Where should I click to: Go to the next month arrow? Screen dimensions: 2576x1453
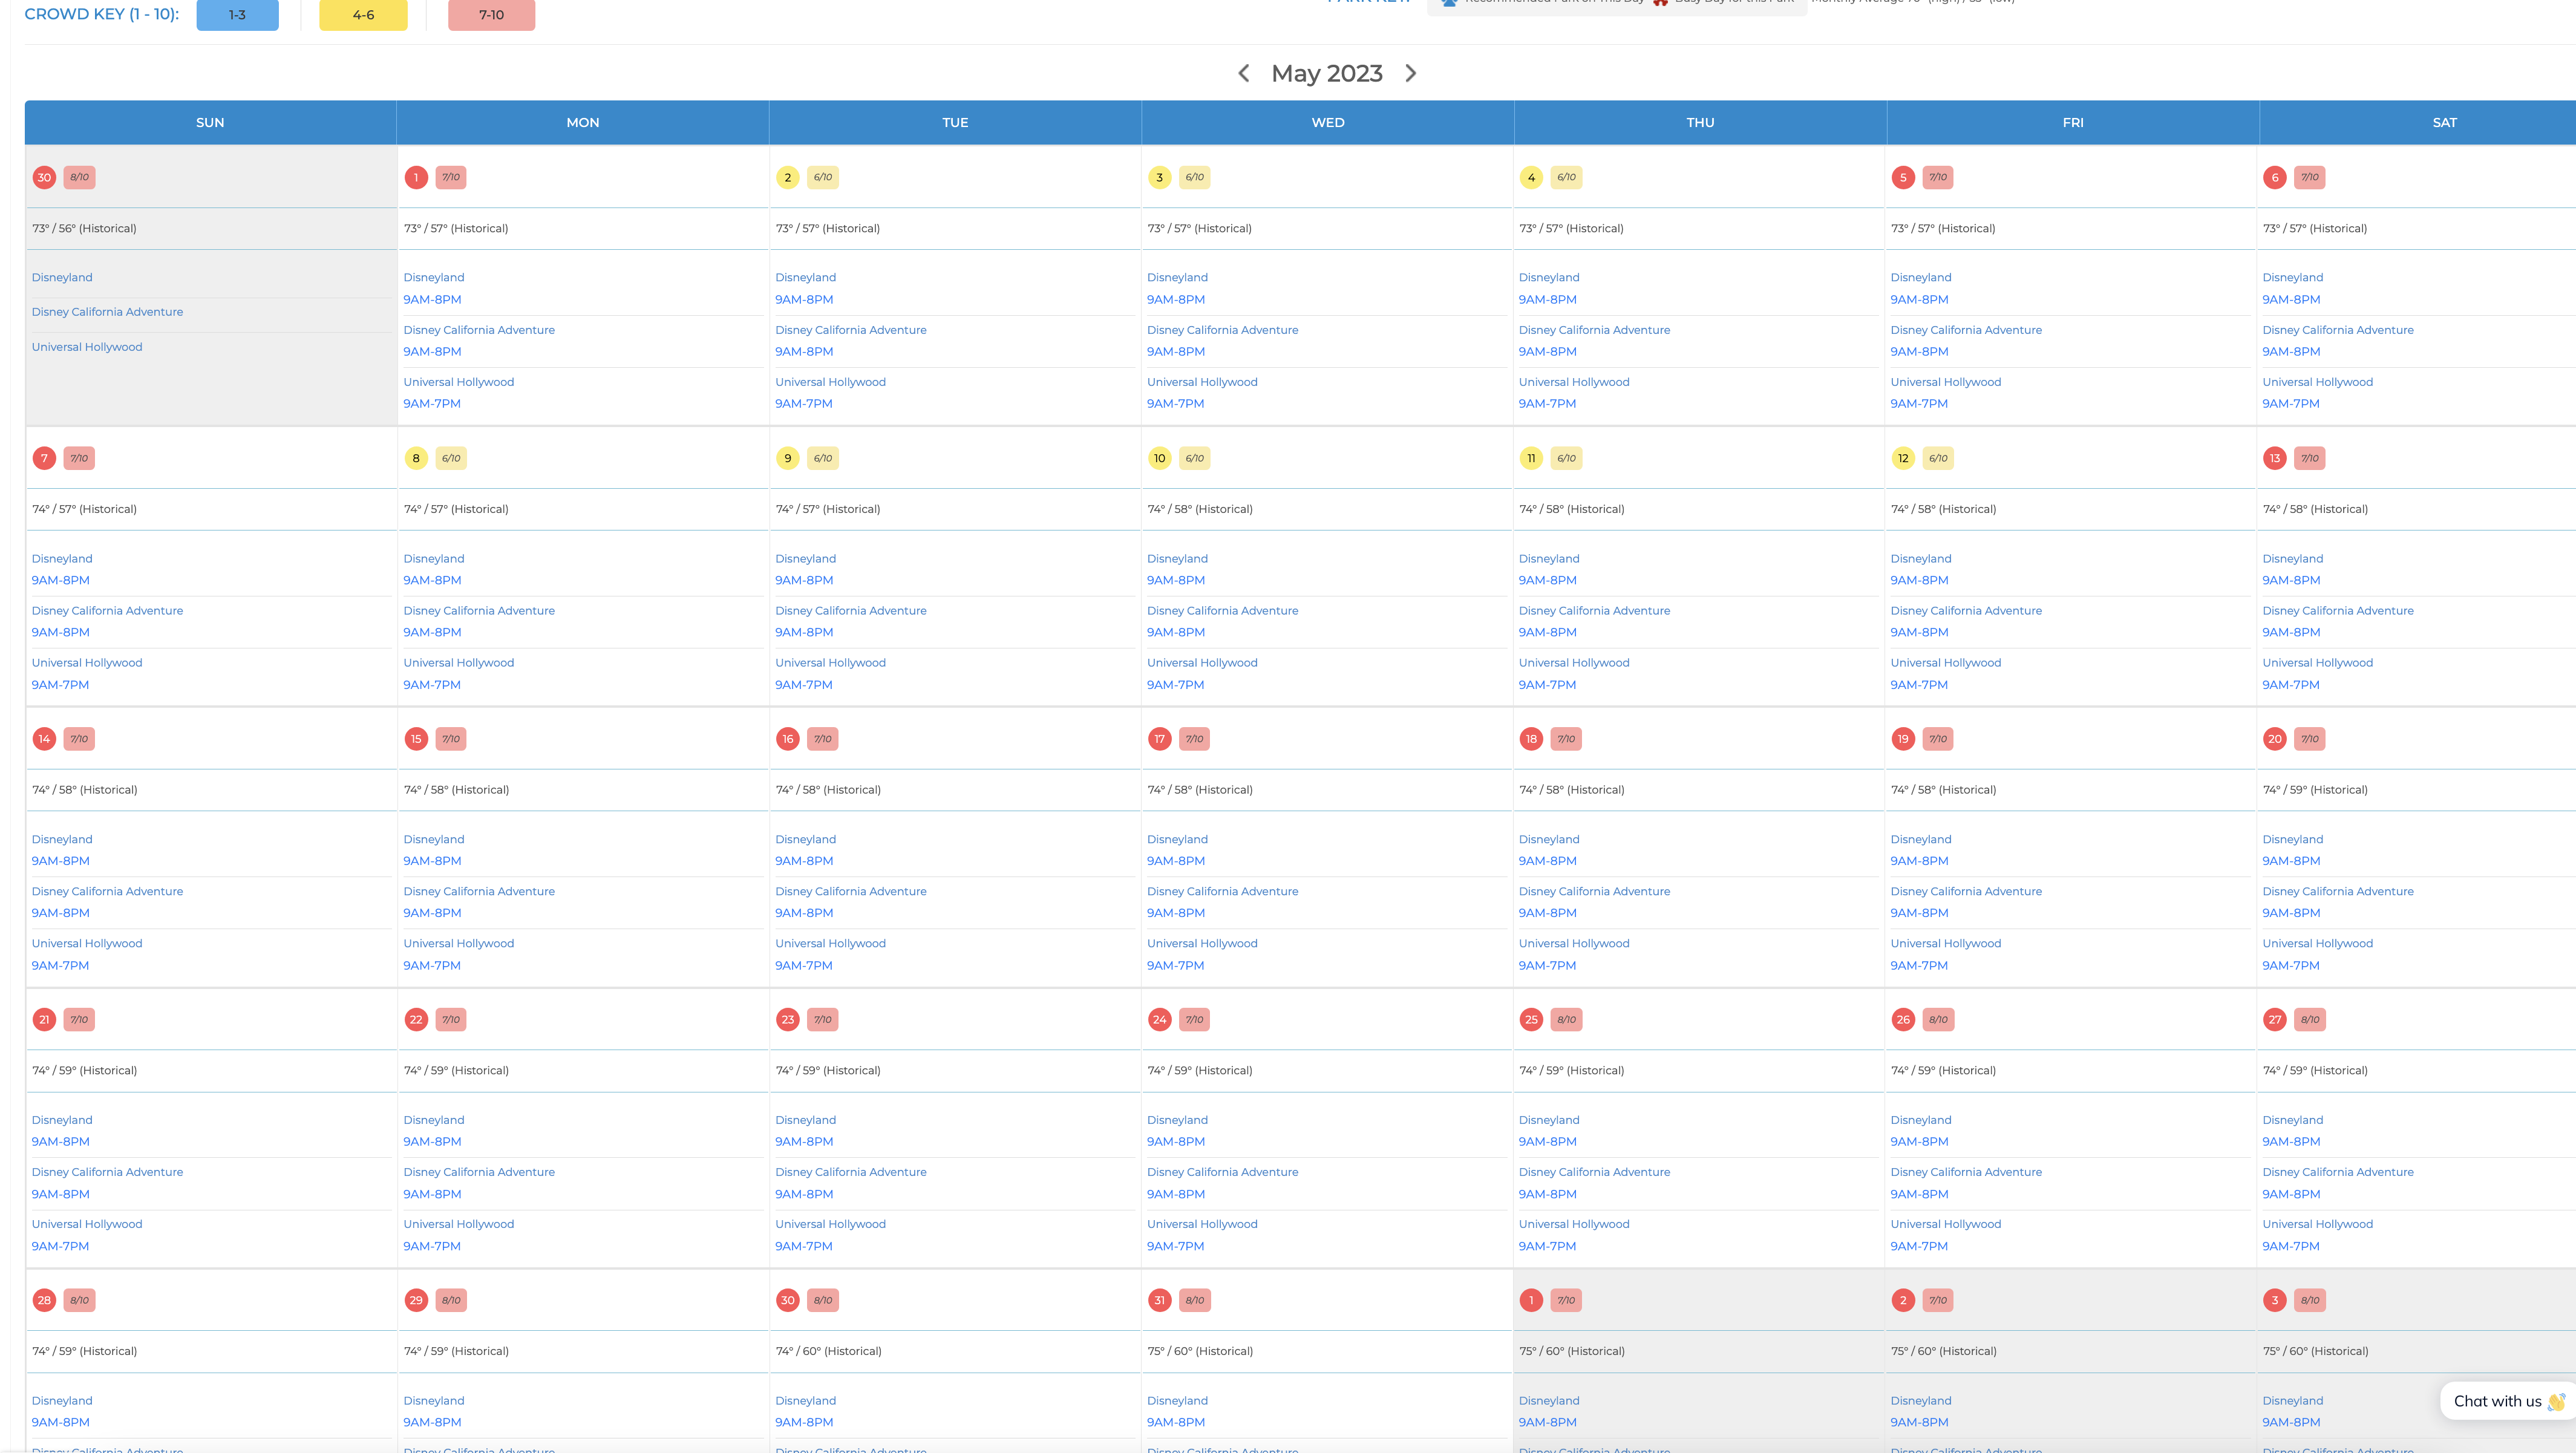(1411, 73)
